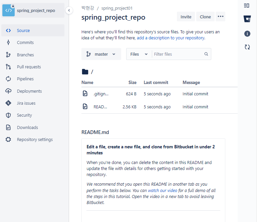The height and width of the screenshot is (222, 257).
Task: Open the .gitignore file
Action: [101, 94]
